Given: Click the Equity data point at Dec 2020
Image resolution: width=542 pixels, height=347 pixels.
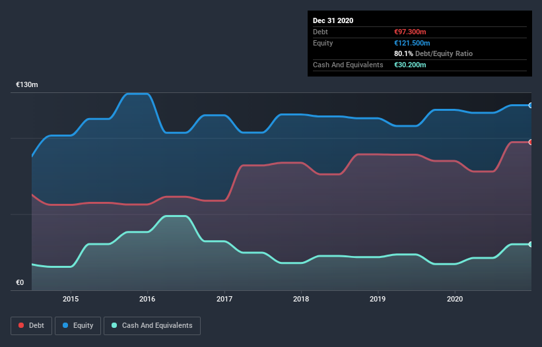Looking at the screenshot, I should (531, 106).
